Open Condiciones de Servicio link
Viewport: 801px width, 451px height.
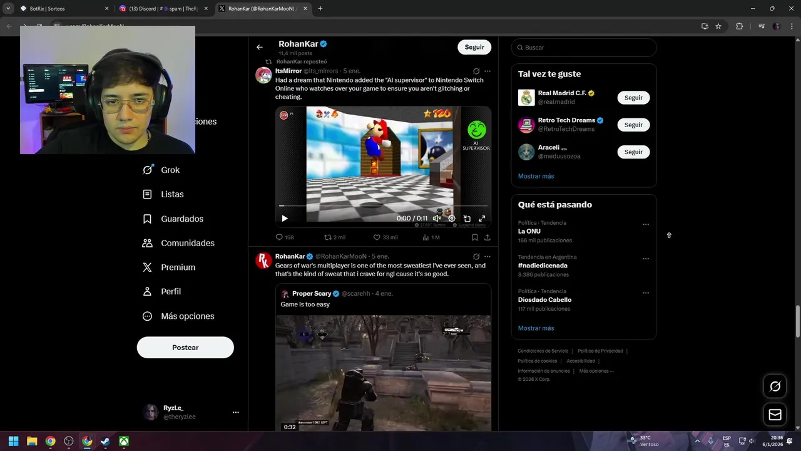point(543,351)
